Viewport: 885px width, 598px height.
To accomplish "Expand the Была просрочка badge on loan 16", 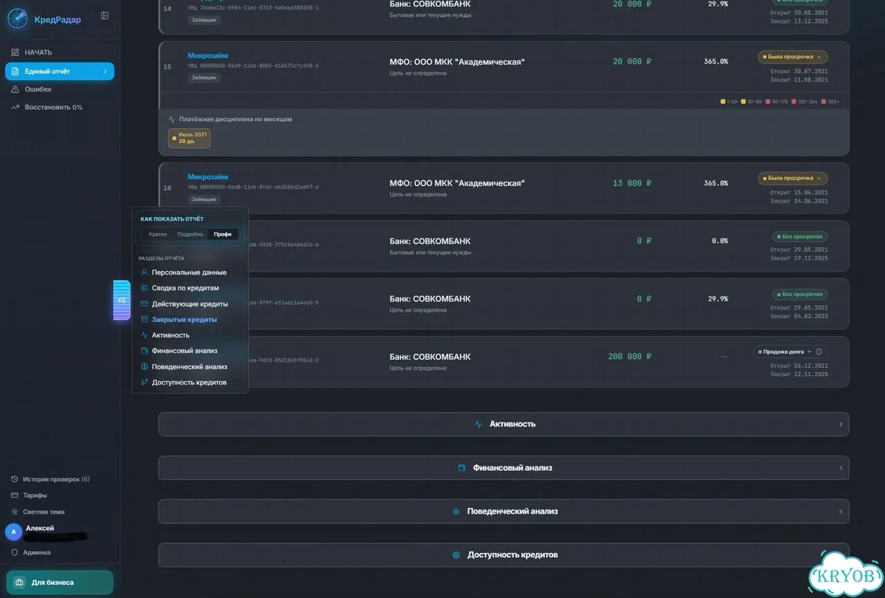I will [x=793, y=178].
